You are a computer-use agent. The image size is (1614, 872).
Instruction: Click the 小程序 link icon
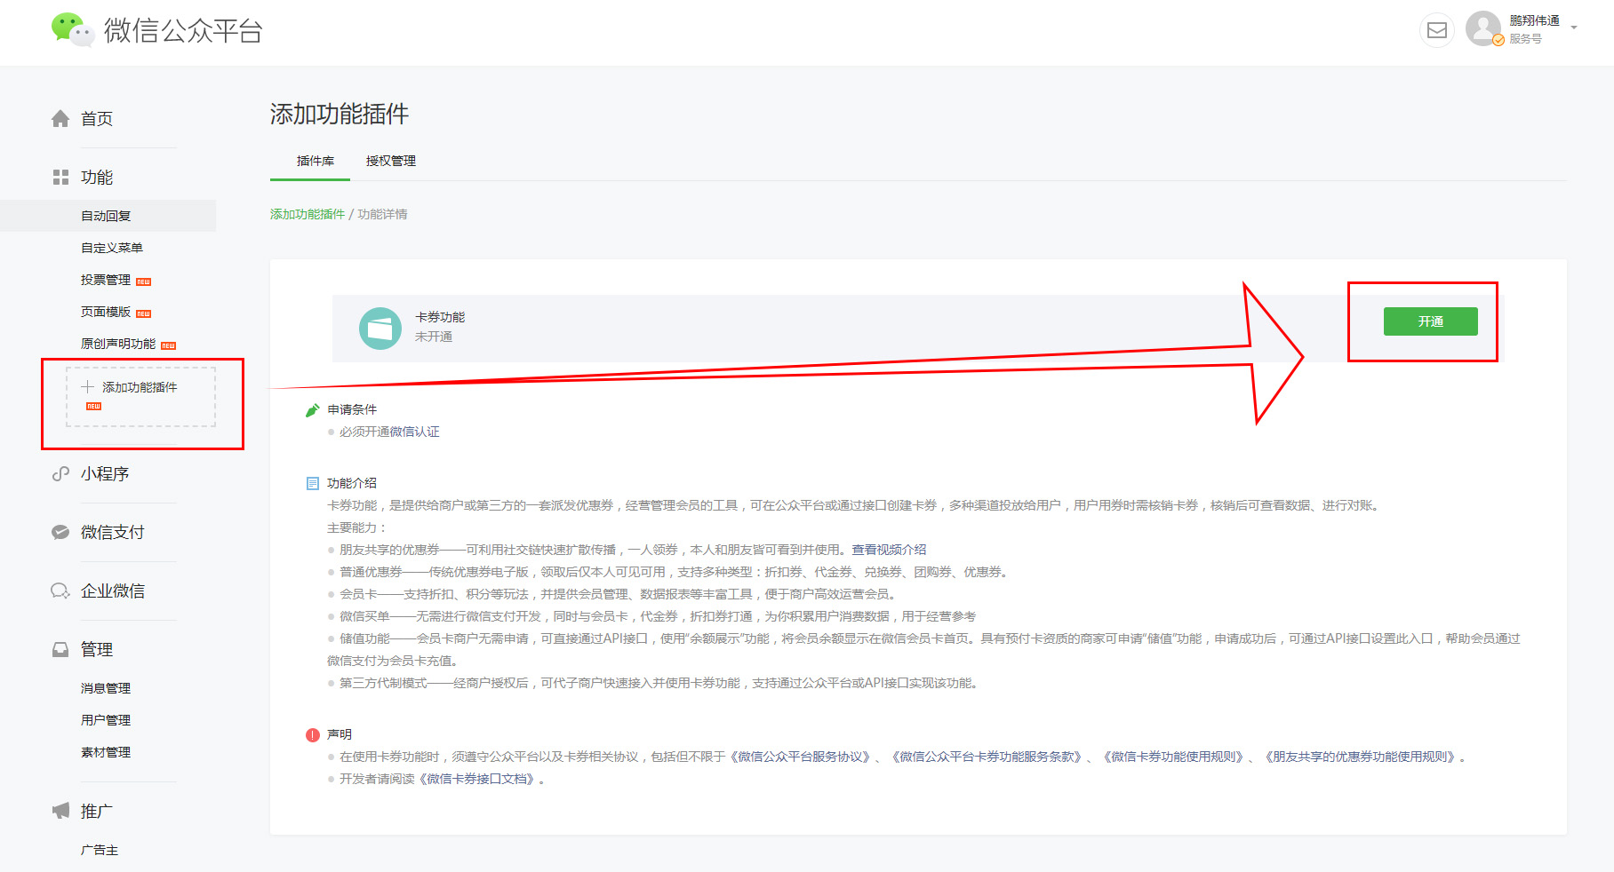click(60, 474)
